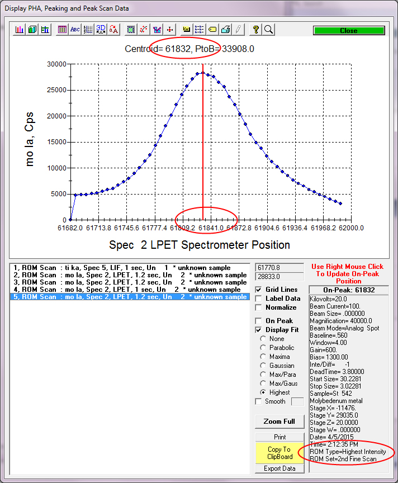The height and width of the screenshot is (483, 398).
Task: Disable the Grid Lines checkbox
Action: pos(259,290)
